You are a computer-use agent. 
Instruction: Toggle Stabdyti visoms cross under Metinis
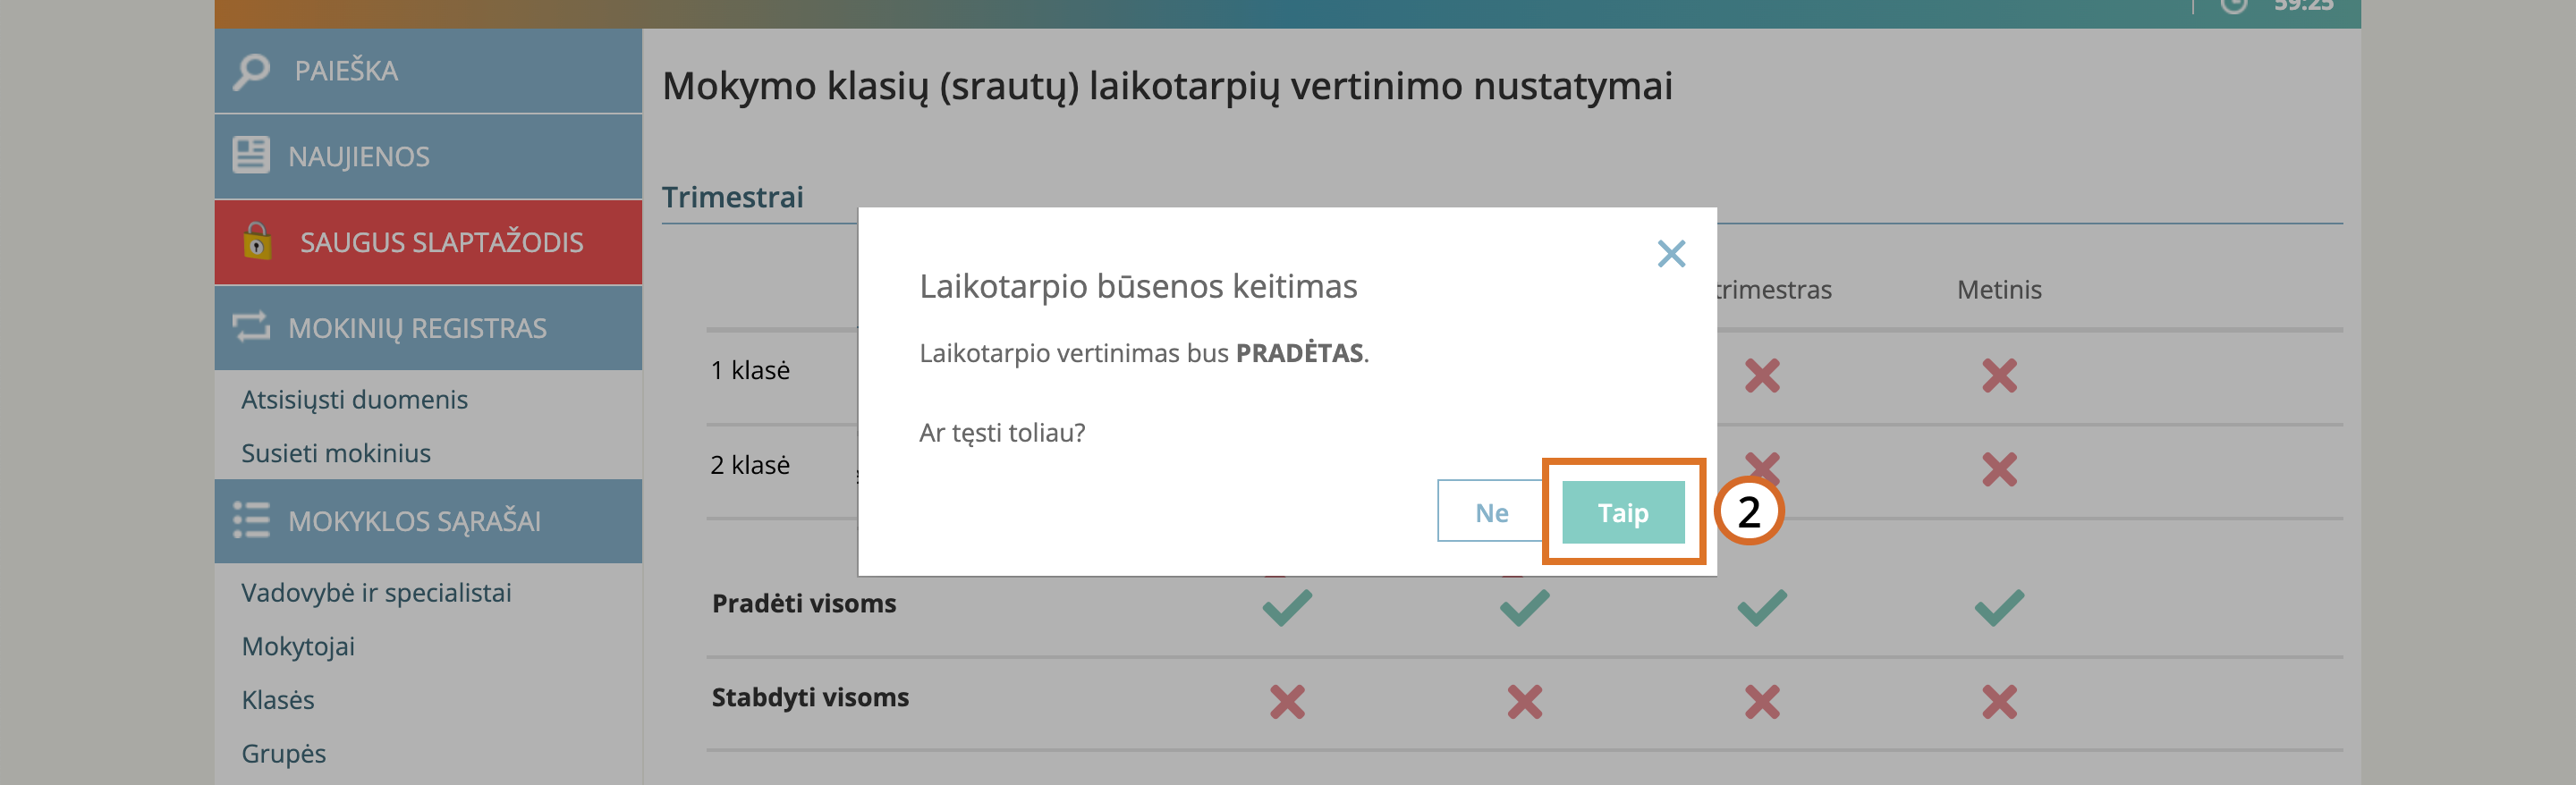[1998, 701]
